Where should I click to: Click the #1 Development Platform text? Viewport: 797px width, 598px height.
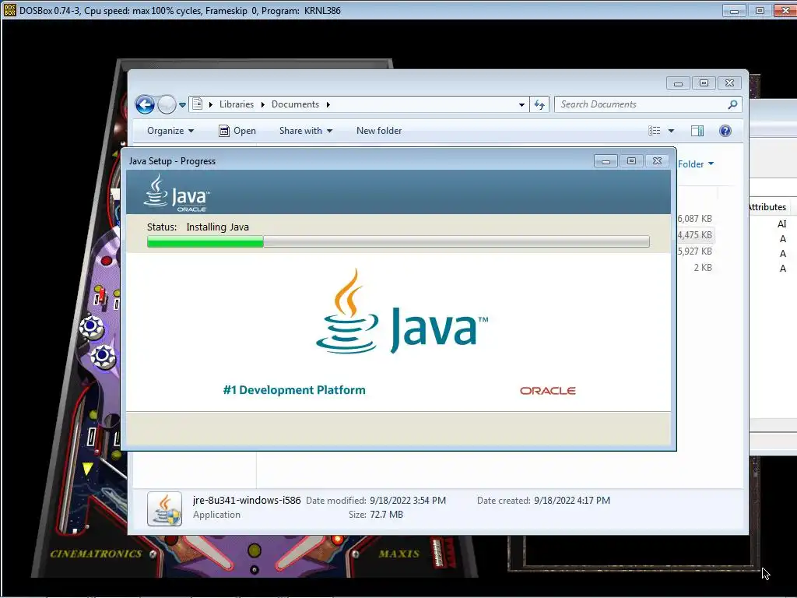pos(293,390)
